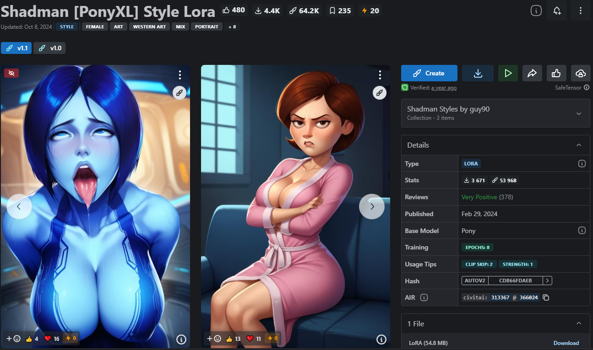This screenshot has width=593, height=350.
Task: Click the SafeTensor info icon
Action: (x=587, y=87)
